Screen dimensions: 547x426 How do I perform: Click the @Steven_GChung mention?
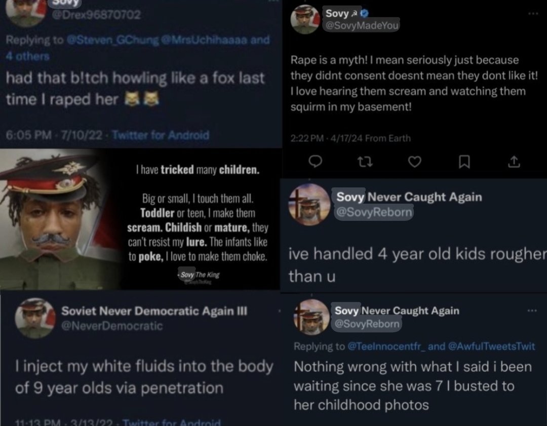[x=112, y=40]
